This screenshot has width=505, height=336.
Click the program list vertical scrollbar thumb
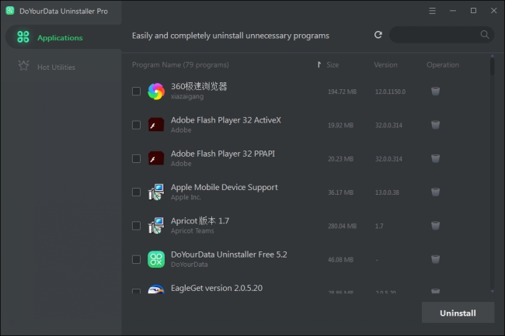point(492,67)
